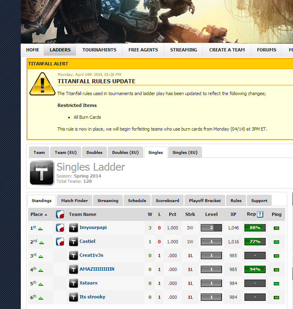Switch to the Singles (EU) ladder tab
The image size is (293, 309).
185,152
